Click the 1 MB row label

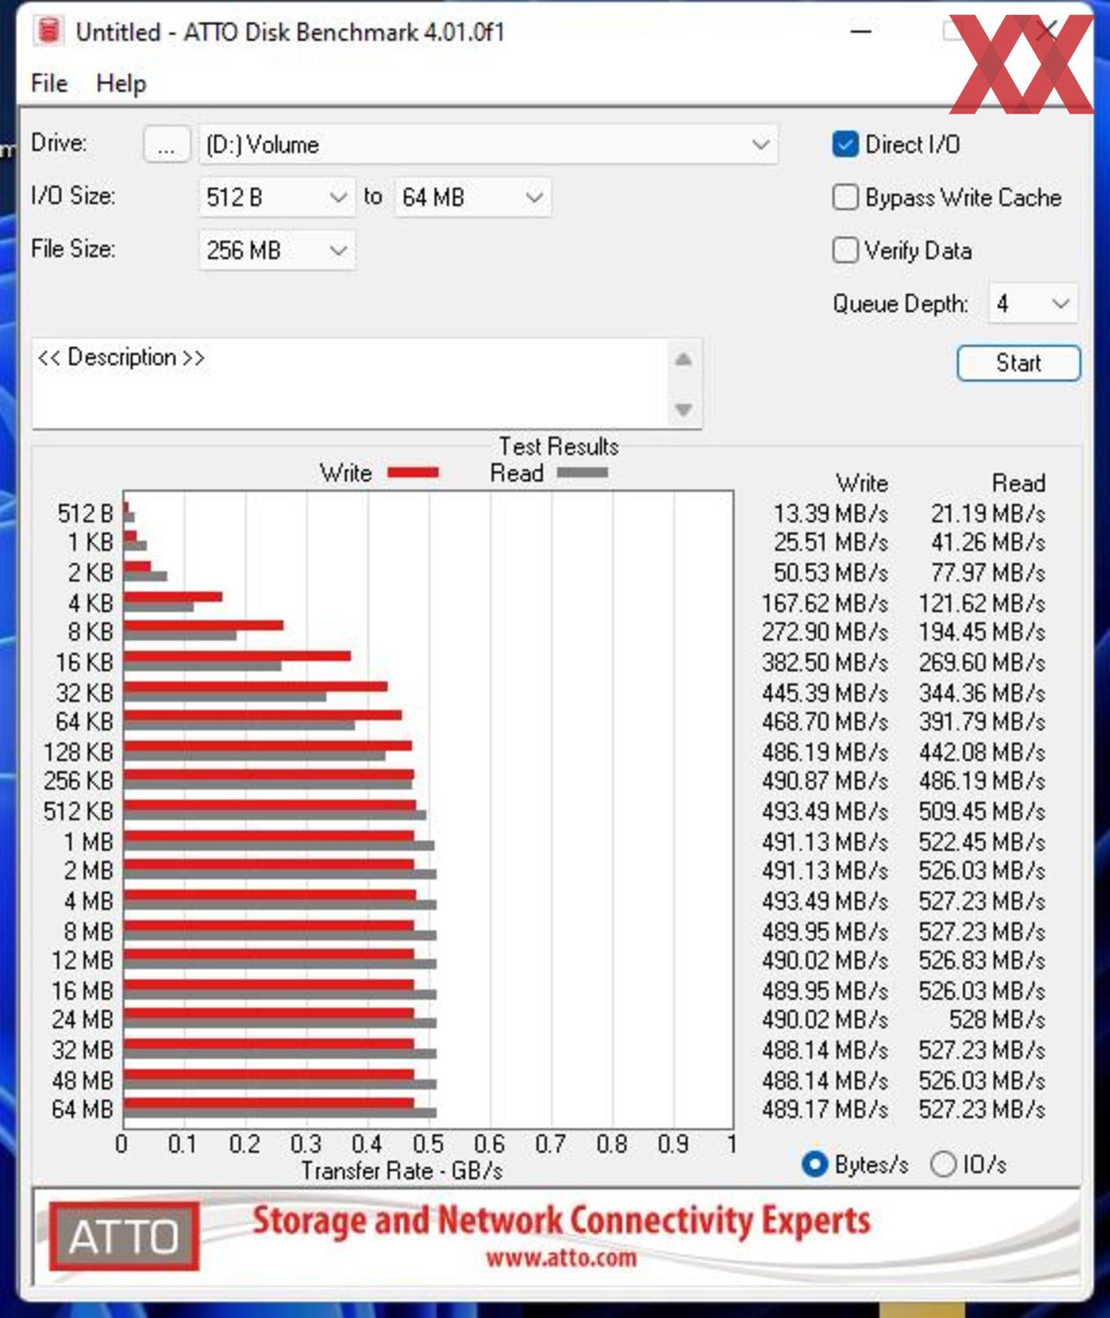click(x=88, y=842)
